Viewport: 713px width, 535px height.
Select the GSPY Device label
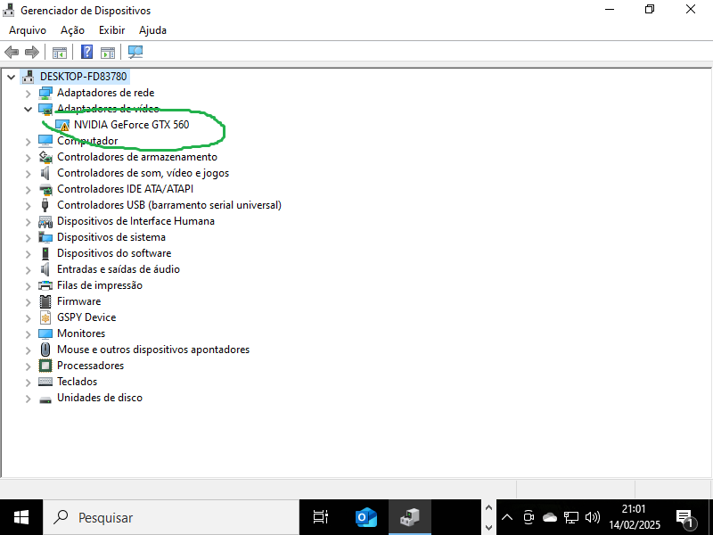[x=86, y=317]
